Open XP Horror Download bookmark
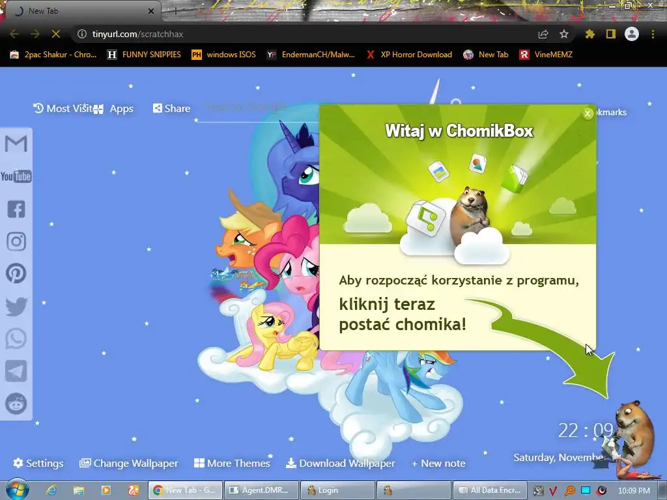The width and height of the screenshot is (667, 500). click(409, 55)
